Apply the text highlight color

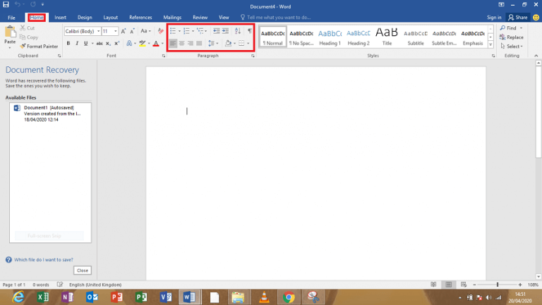click(x=142, y=44)
